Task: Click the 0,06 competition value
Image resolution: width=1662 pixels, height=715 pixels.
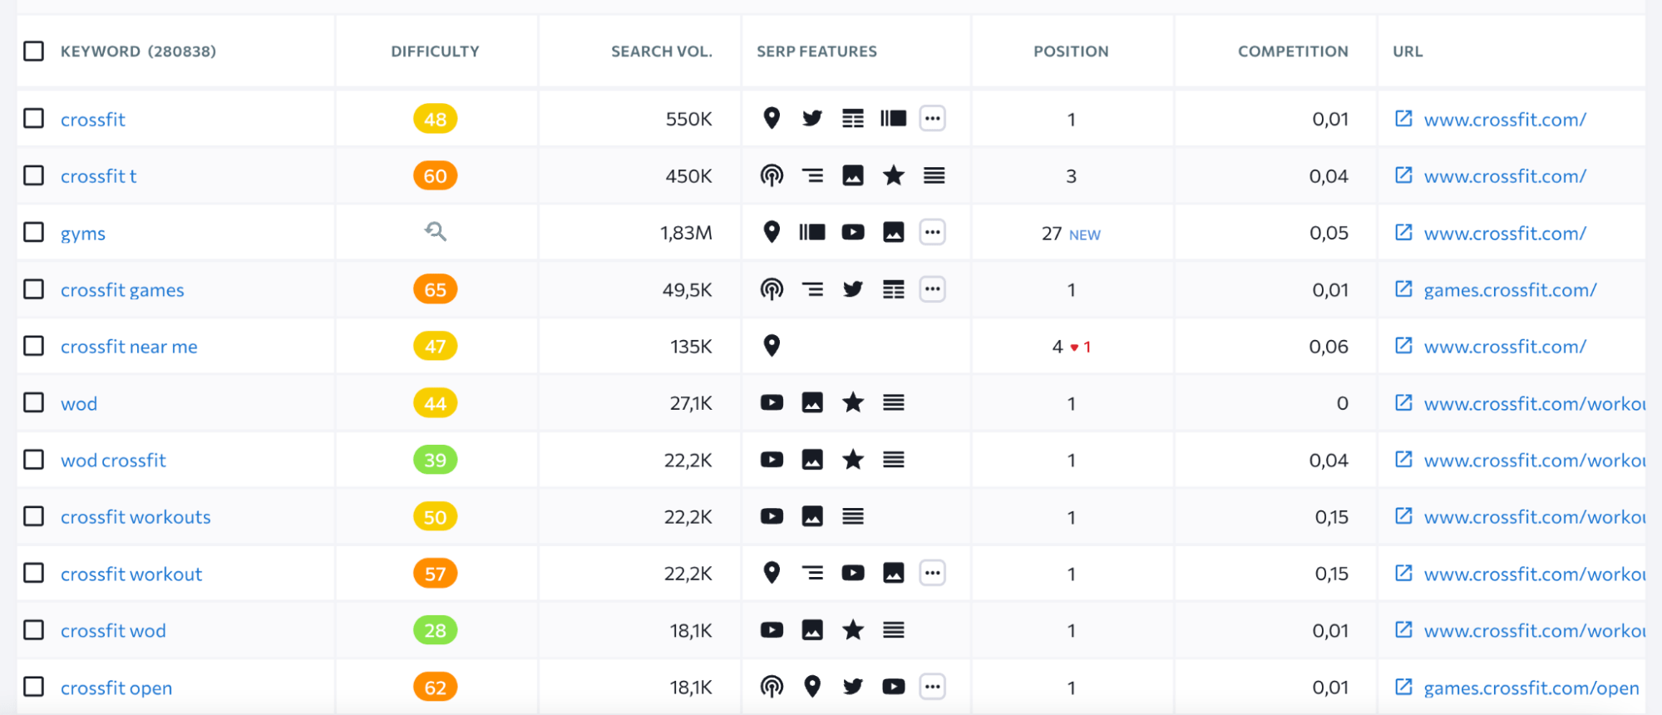Action: coord(1329,347)
